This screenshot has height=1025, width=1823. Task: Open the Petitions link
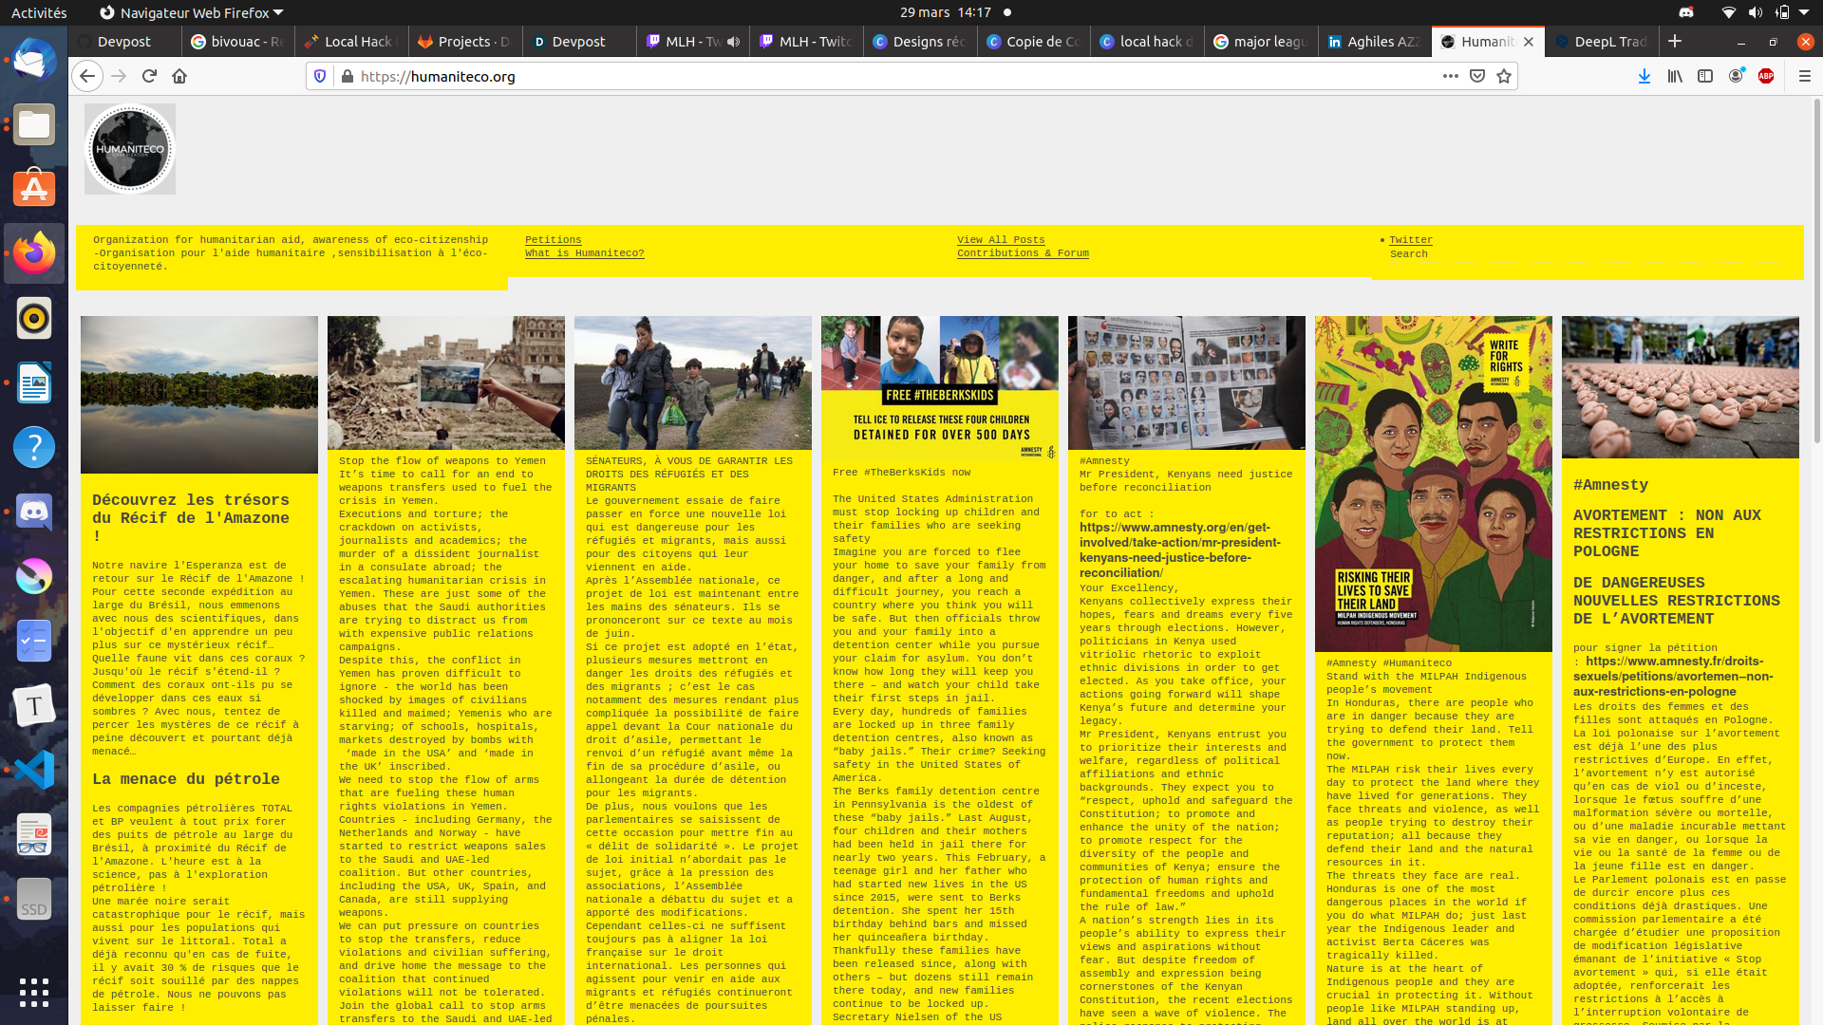[553, 240]
